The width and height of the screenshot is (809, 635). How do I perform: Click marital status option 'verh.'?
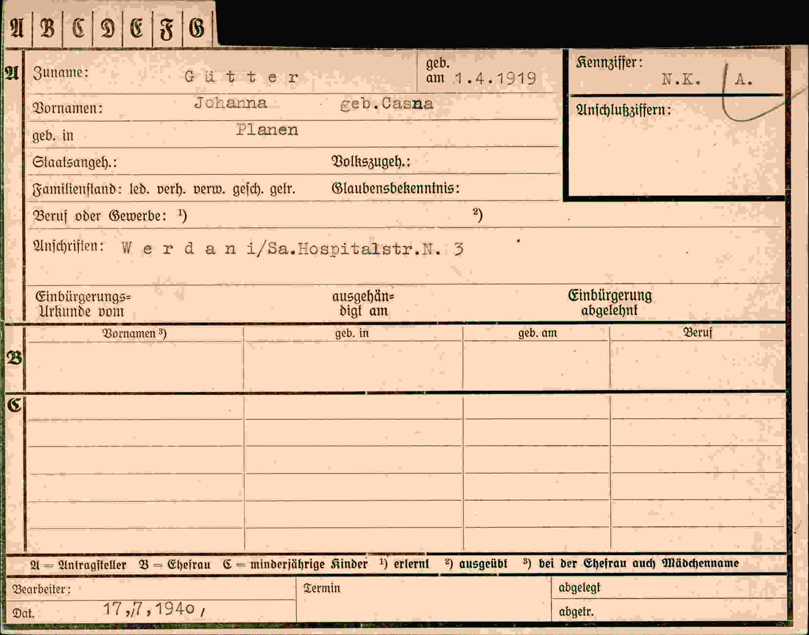pos(171,189)
